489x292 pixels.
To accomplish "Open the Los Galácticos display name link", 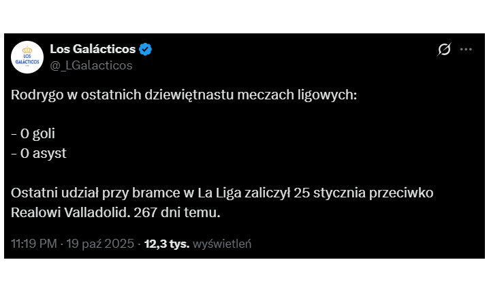I will [x=93, y=48].
